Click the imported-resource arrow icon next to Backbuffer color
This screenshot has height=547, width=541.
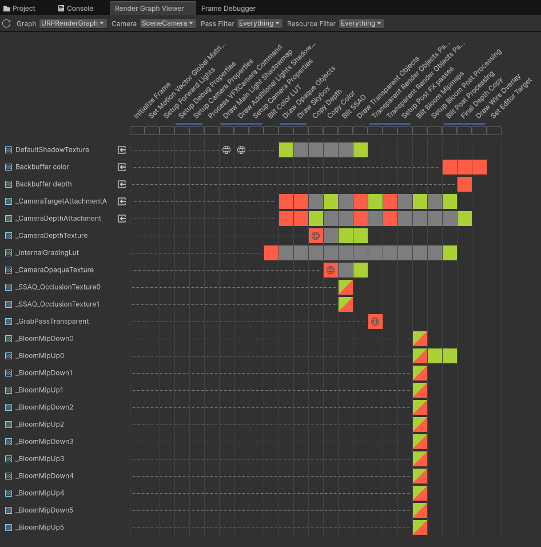121,167
